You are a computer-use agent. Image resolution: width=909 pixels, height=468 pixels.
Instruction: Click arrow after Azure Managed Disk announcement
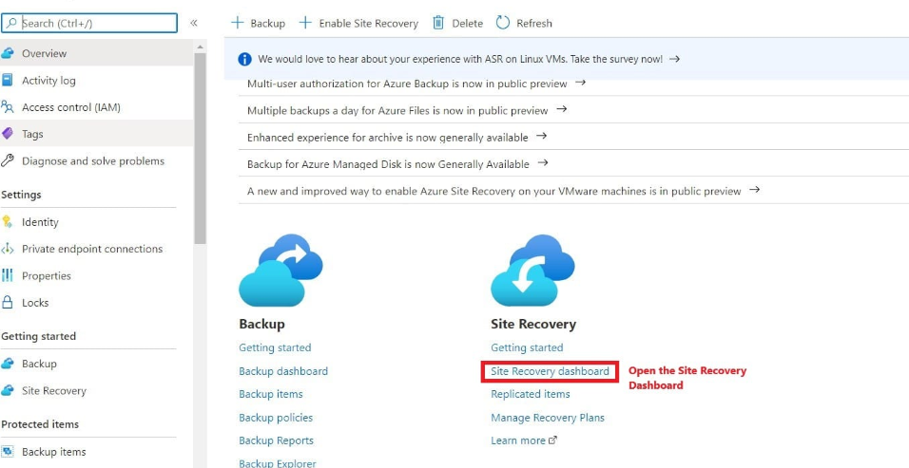click(x=543, y=163)
